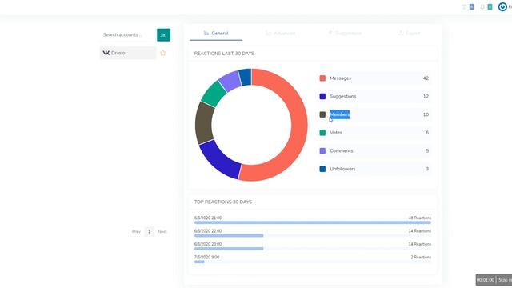
Task: Click the Votes green color swatch
Action: coord(322,133)
